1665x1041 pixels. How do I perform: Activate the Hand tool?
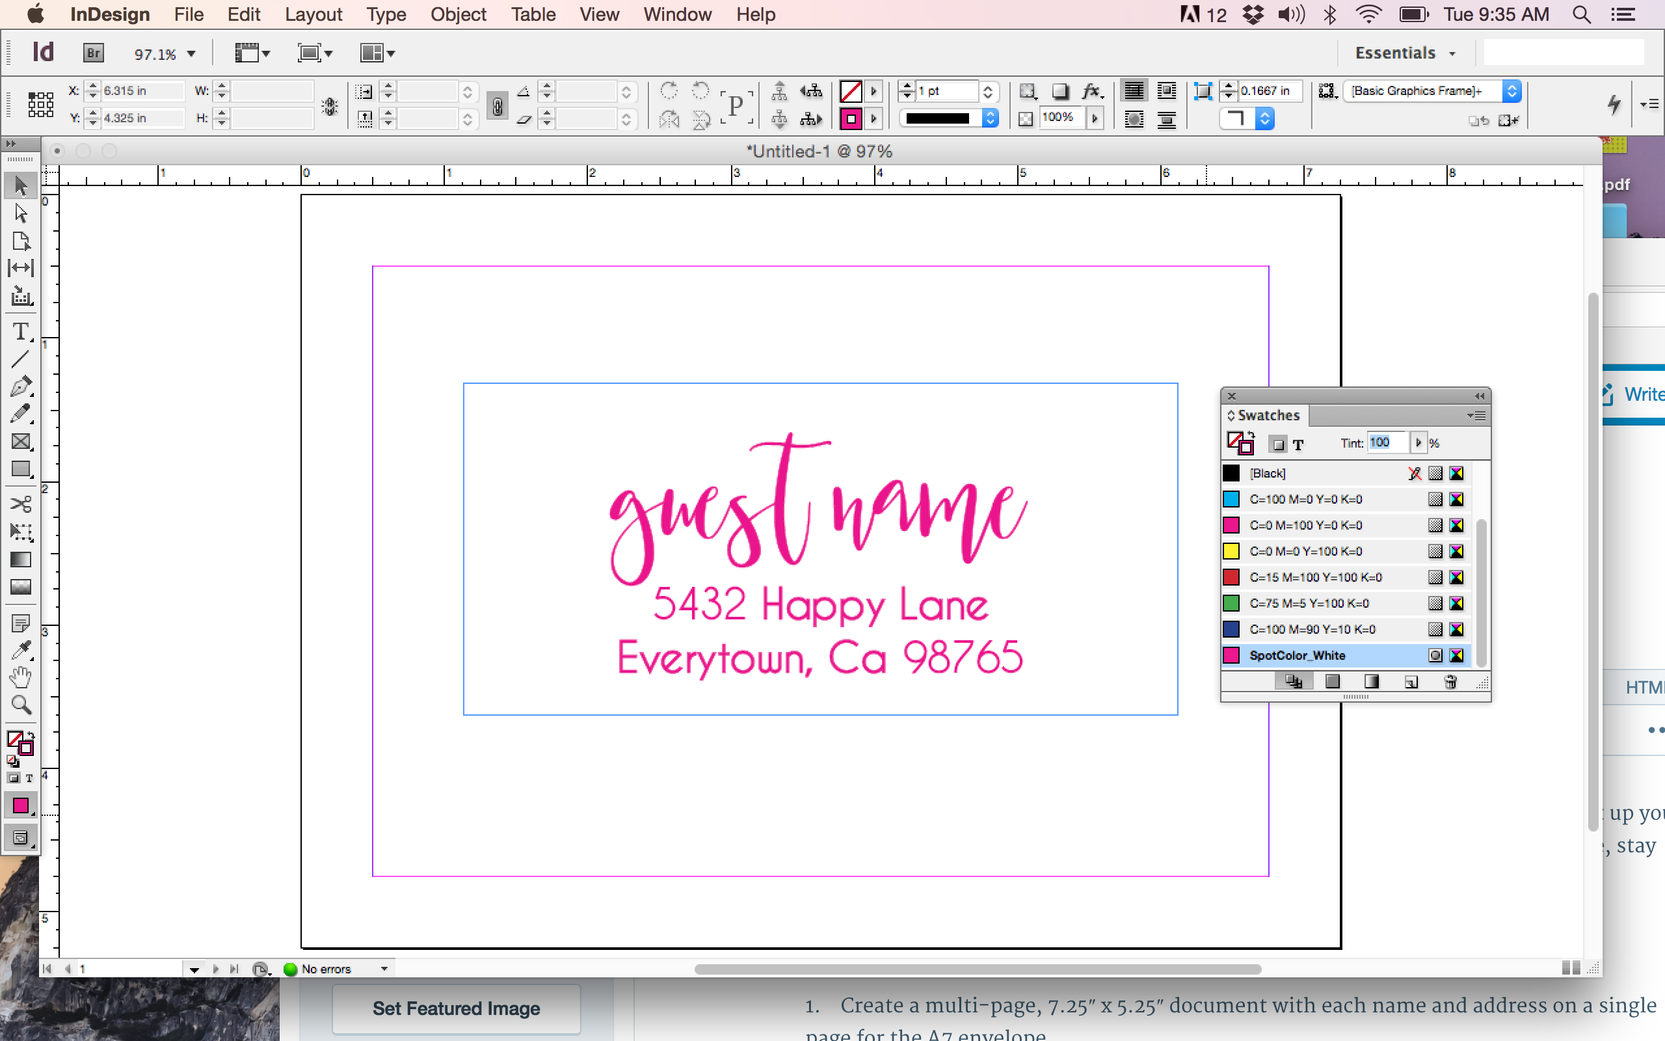(x=21, y=677)
